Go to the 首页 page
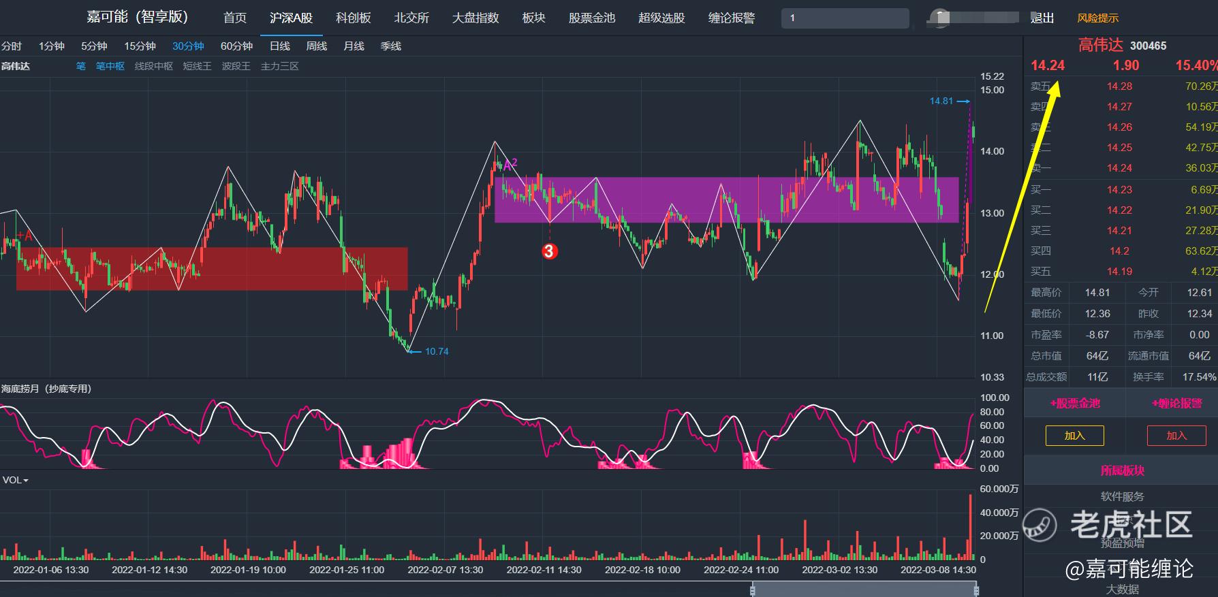The image size is (1218, 597). click(235, 18)
